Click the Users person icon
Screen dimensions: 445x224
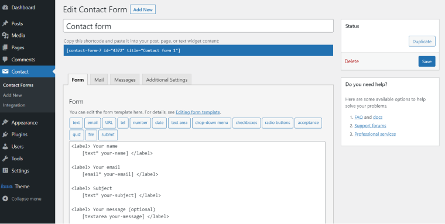pos(5,147)
